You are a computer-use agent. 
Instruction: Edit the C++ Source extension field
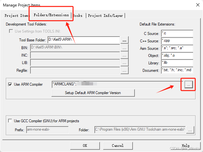click(177, 41)
